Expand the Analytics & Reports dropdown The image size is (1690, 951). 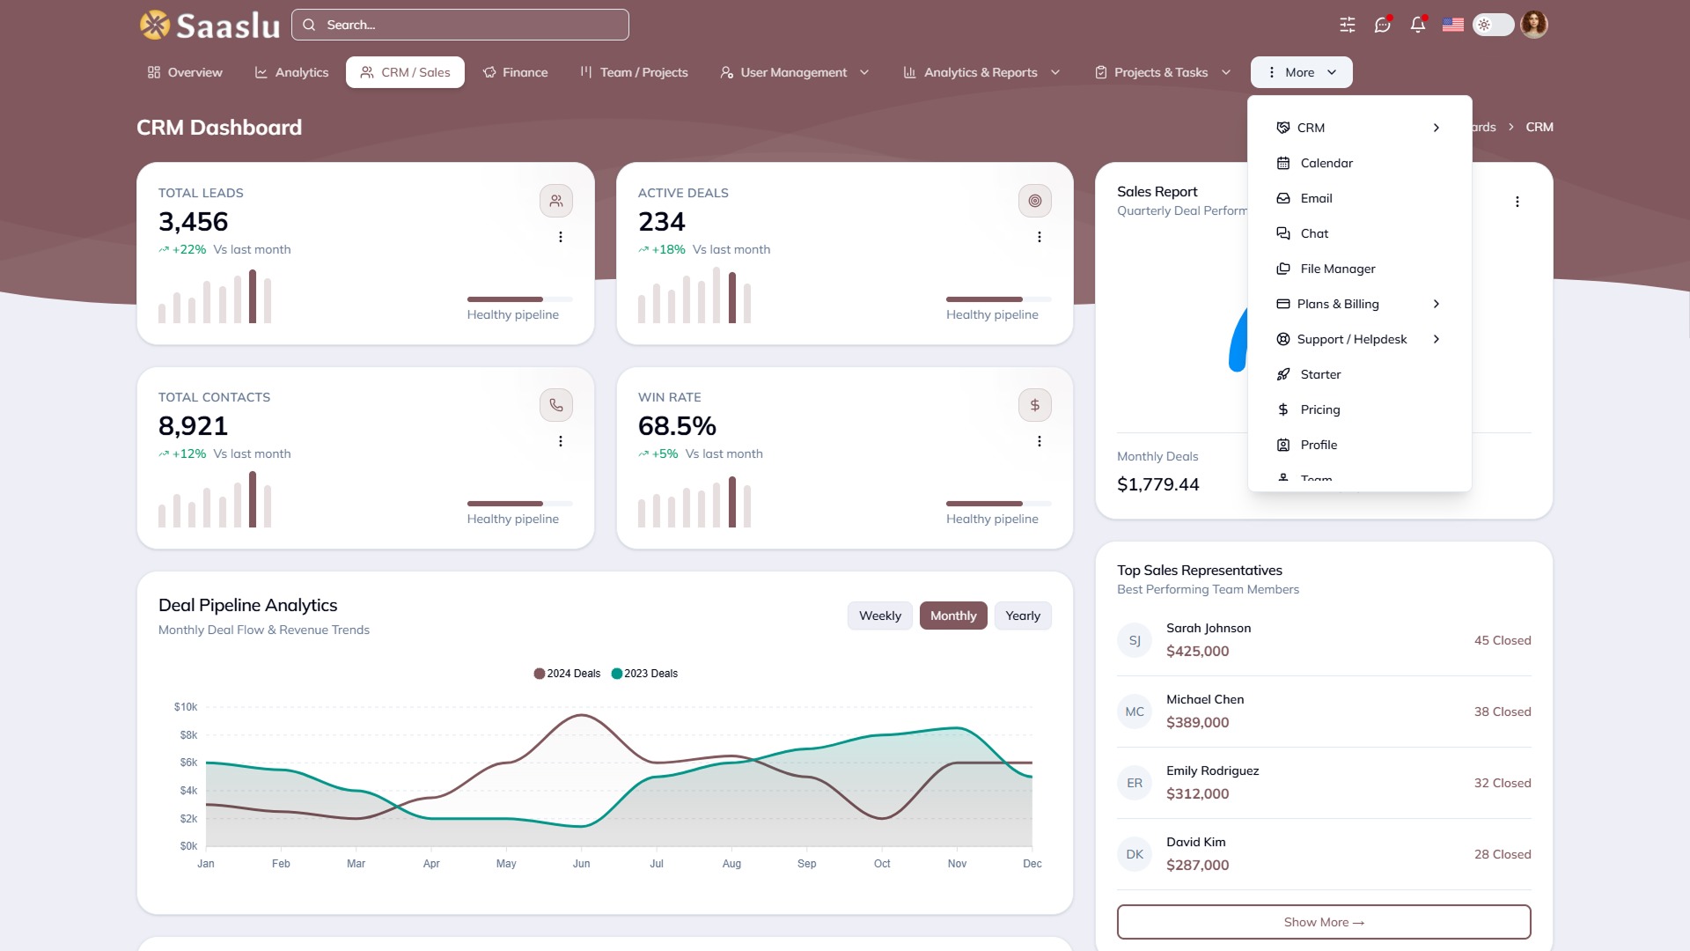tap(981, 72)
